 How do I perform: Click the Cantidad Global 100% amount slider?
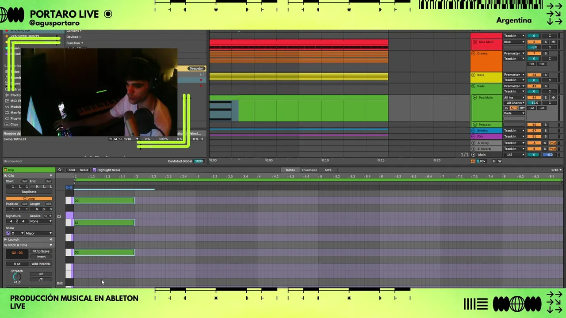(x=199, y=161)
